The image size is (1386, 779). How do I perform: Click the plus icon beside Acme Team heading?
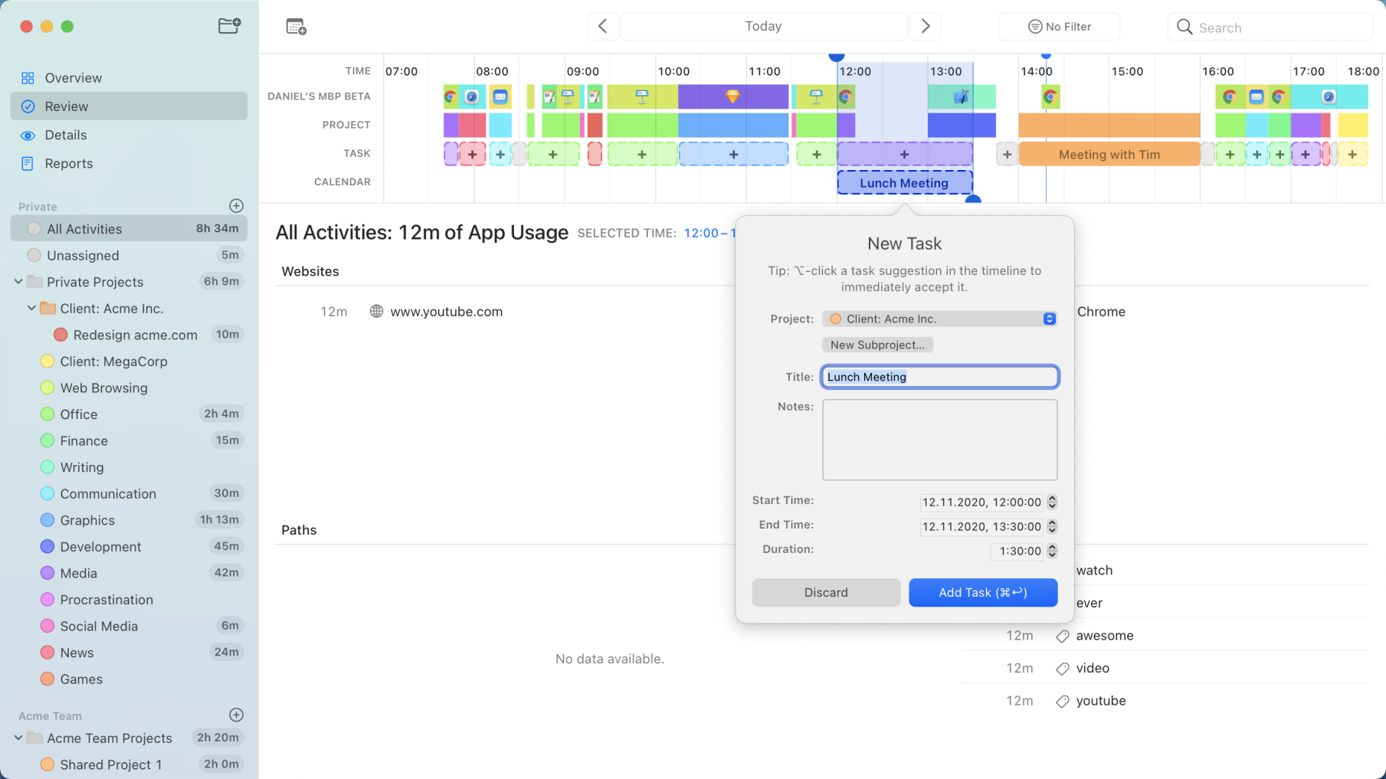point(236,715)
